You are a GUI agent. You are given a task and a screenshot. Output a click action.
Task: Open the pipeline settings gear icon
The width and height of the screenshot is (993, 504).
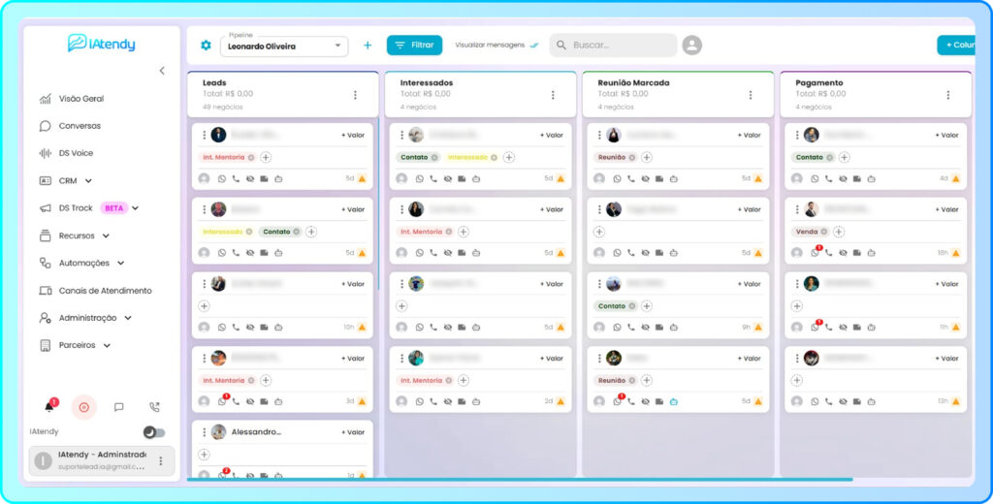click(206, 45)
